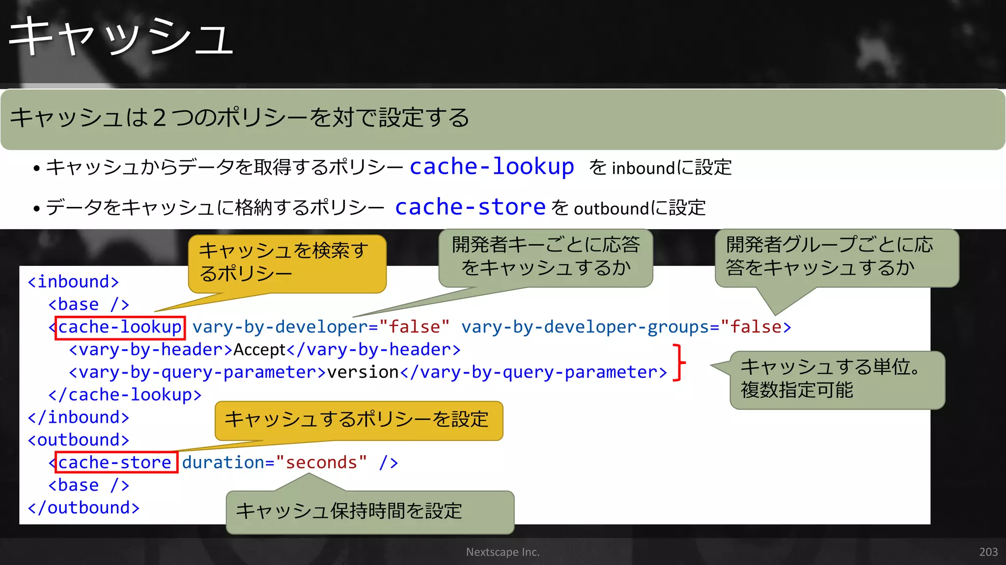Click cache-lookup in the code block

point(120,327)
